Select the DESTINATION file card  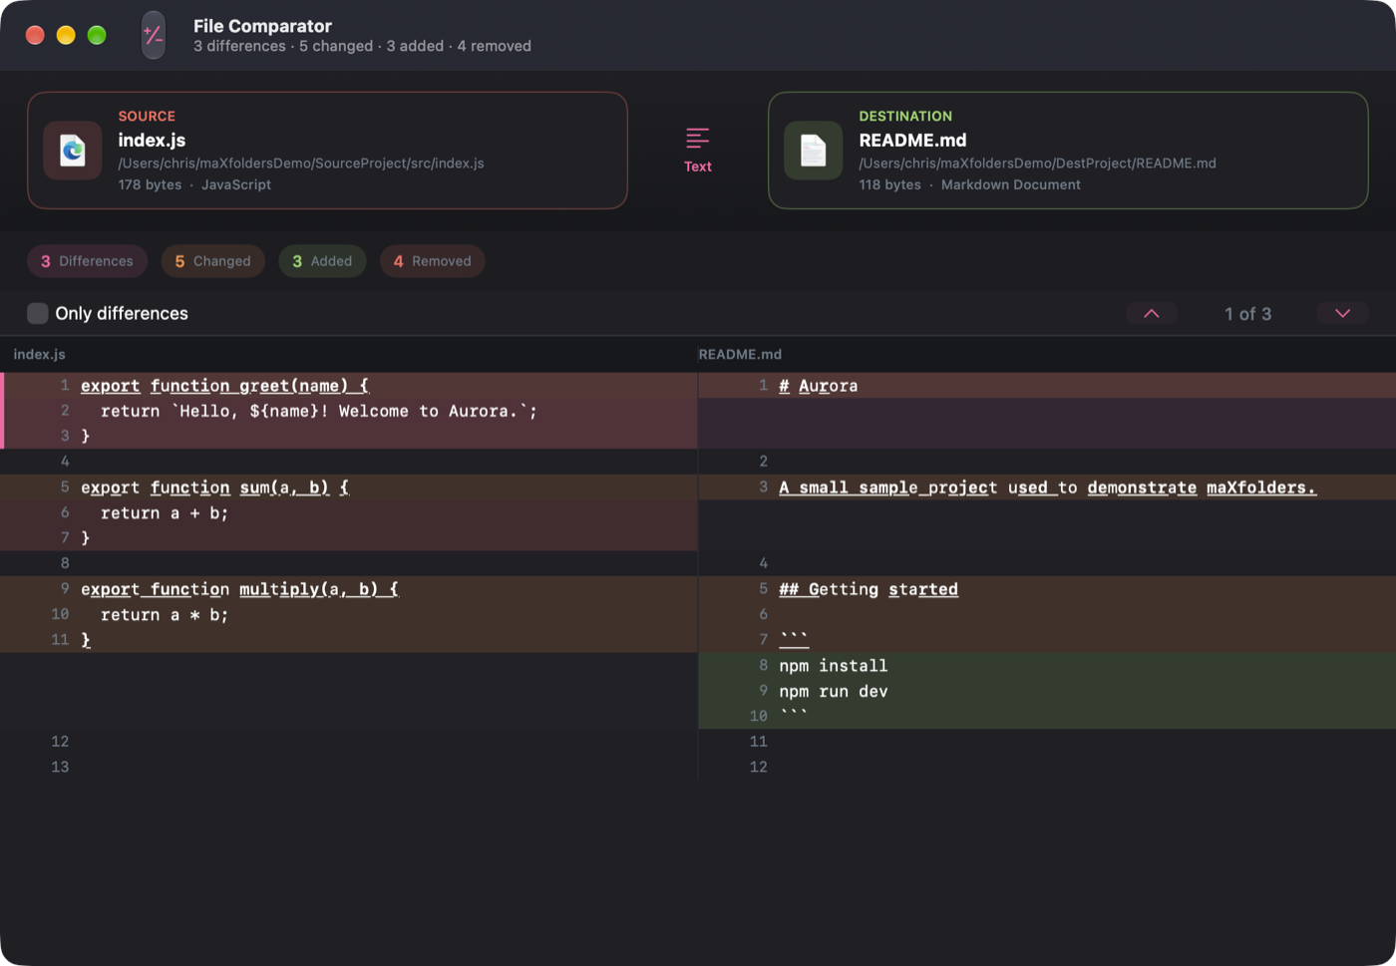[x=1068, y=151]
